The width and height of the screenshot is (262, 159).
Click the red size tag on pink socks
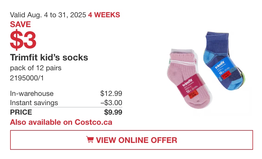coord(193,94)
